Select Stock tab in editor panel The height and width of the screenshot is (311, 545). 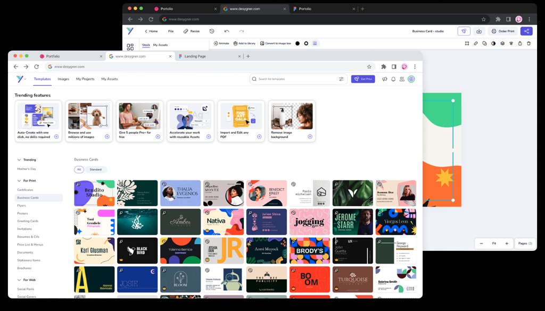[x=146, y=45]
